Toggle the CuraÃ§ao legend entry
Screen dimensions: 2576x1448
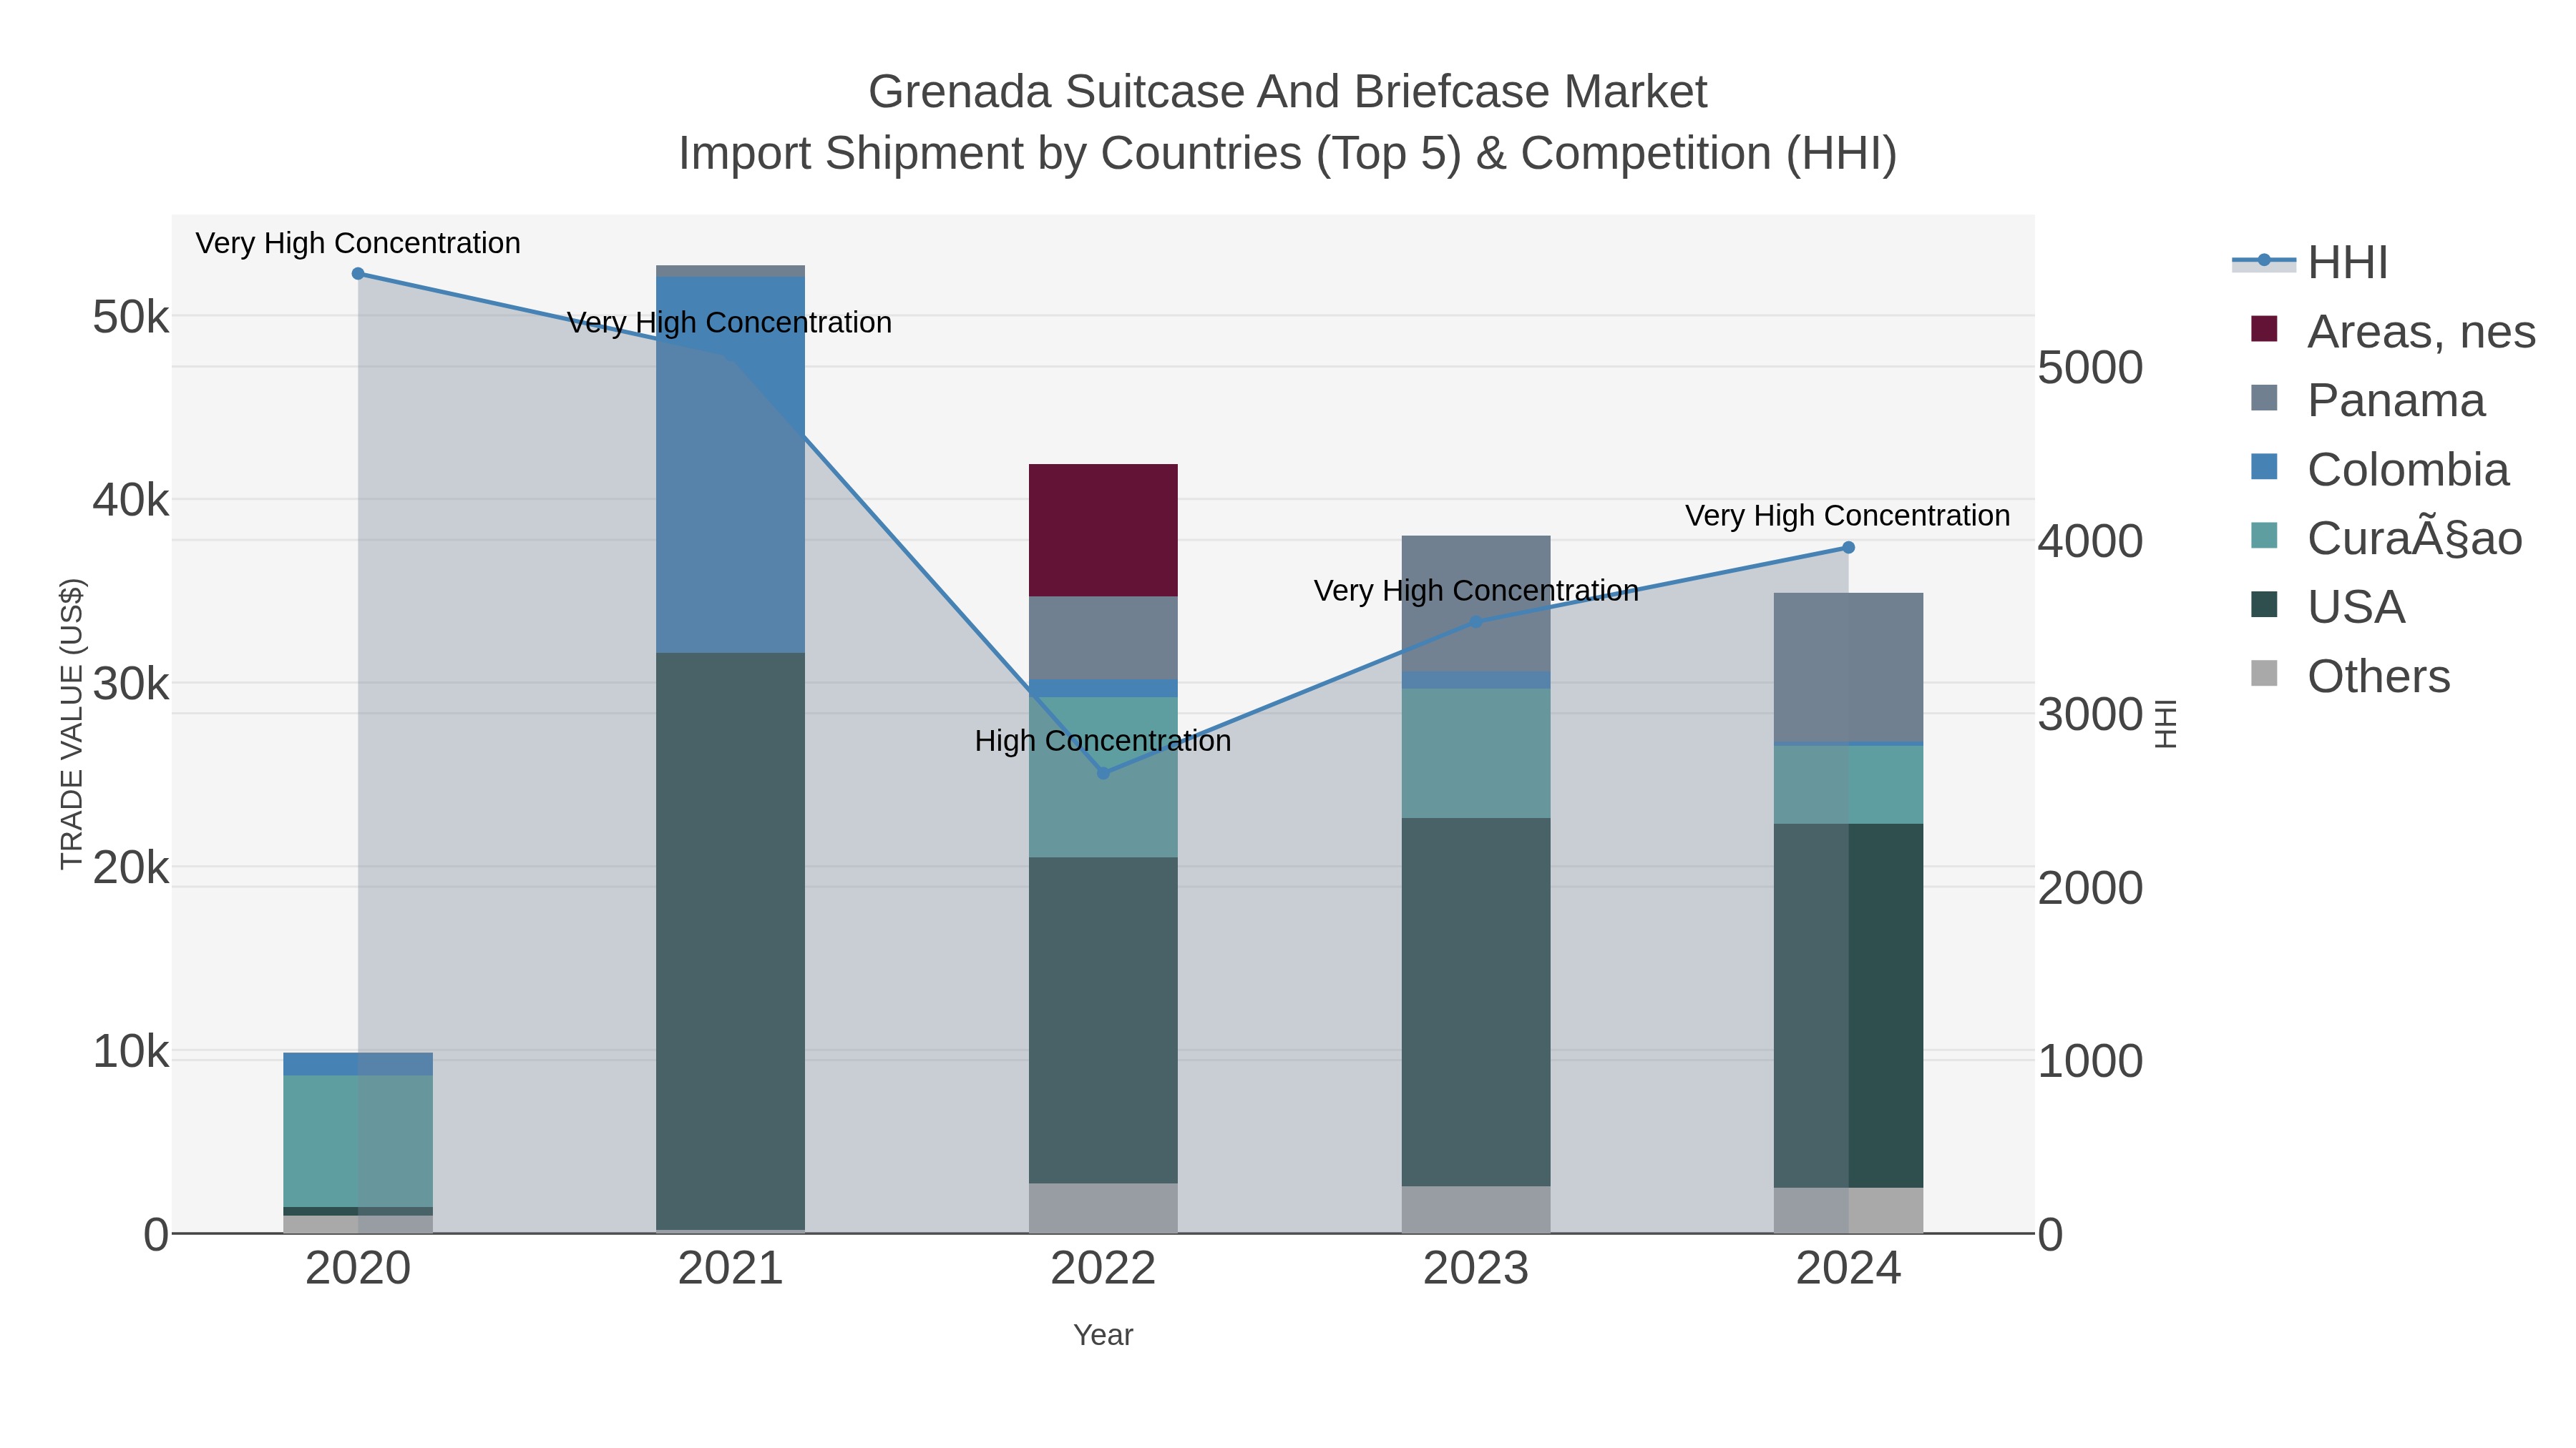(x=2386, y=538)
